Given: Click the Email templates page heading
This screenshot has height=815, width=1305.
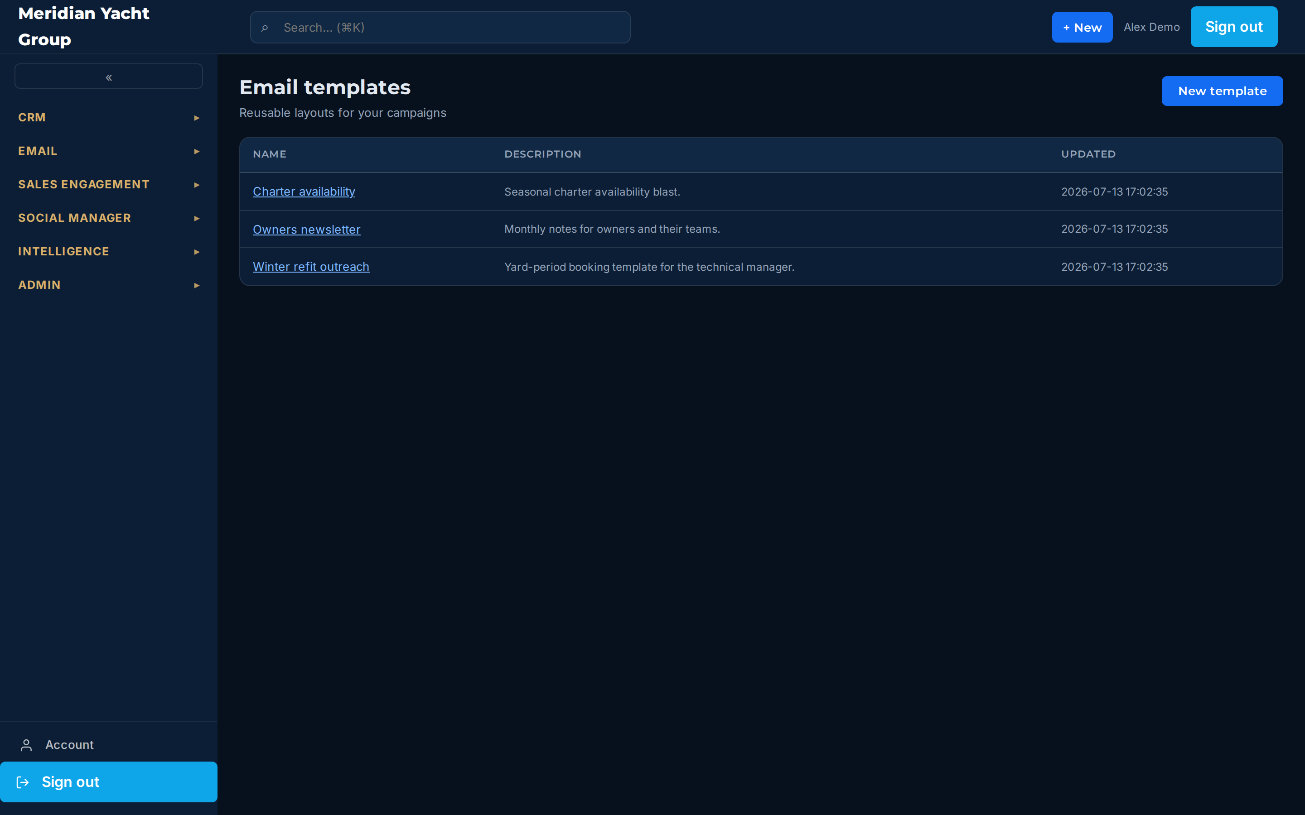Looking at the screenshot, I should click(325, 87).
